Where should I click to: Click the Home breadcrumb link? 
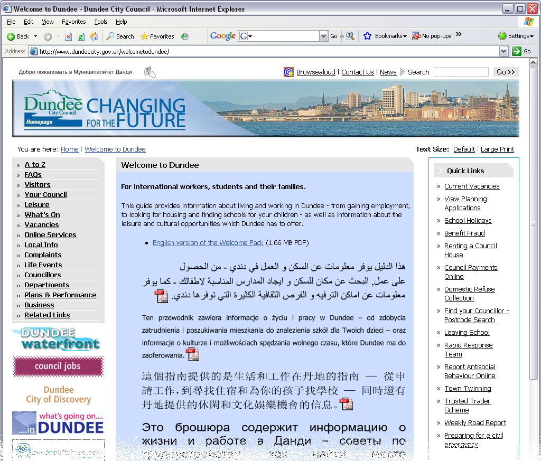70,149
